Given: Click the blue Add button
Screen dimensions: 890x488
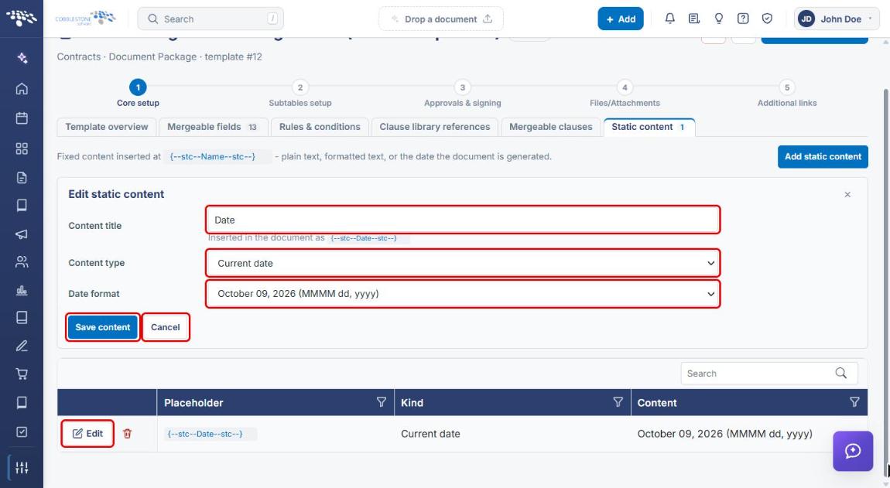Looking at the screenshot, I should coord(621,19).
